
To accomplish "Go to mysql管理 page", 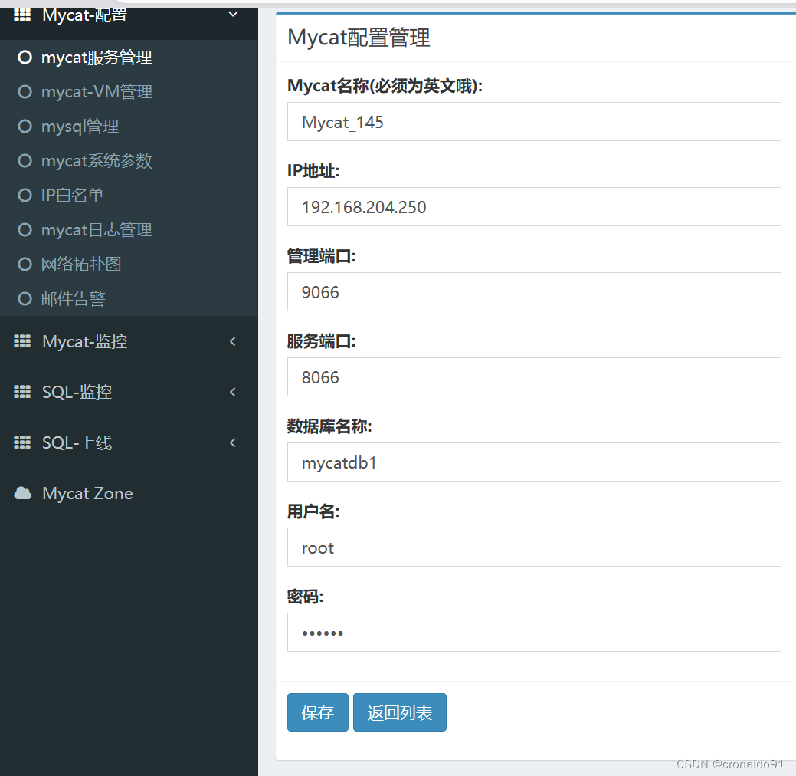I will (x=80, y=127).
